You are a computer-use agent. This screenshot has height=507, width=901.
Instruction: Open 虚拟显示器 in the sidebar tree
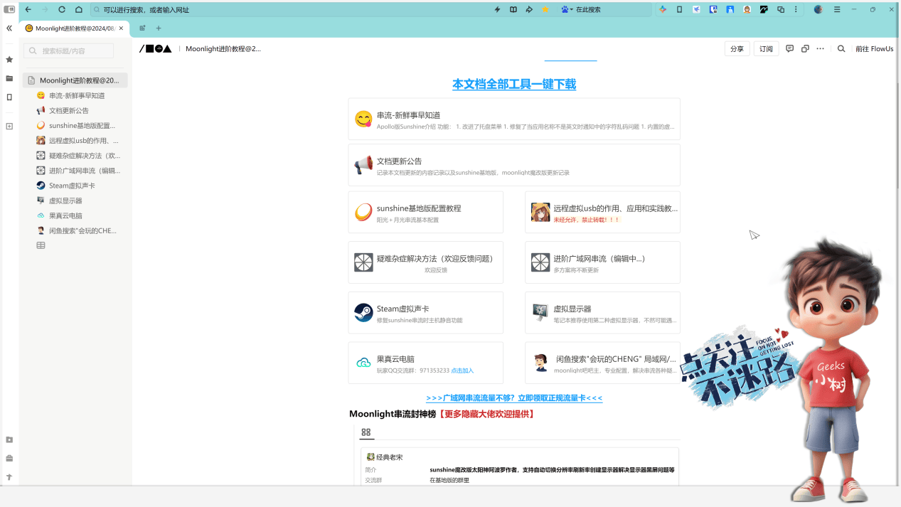click(65, 201)
